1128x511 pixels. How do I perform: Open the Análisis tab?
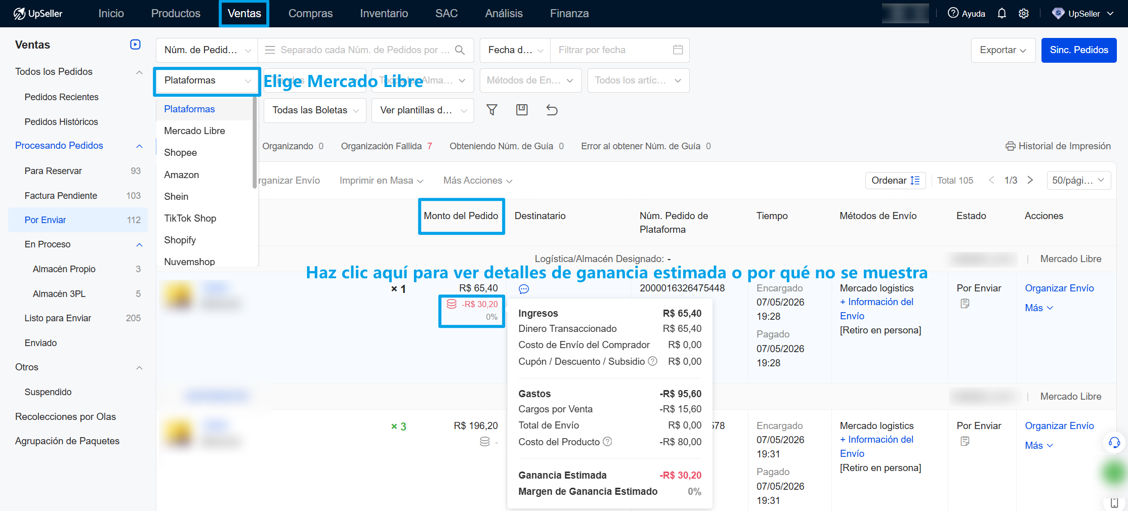pyautogui.click(x=504, y=14)
